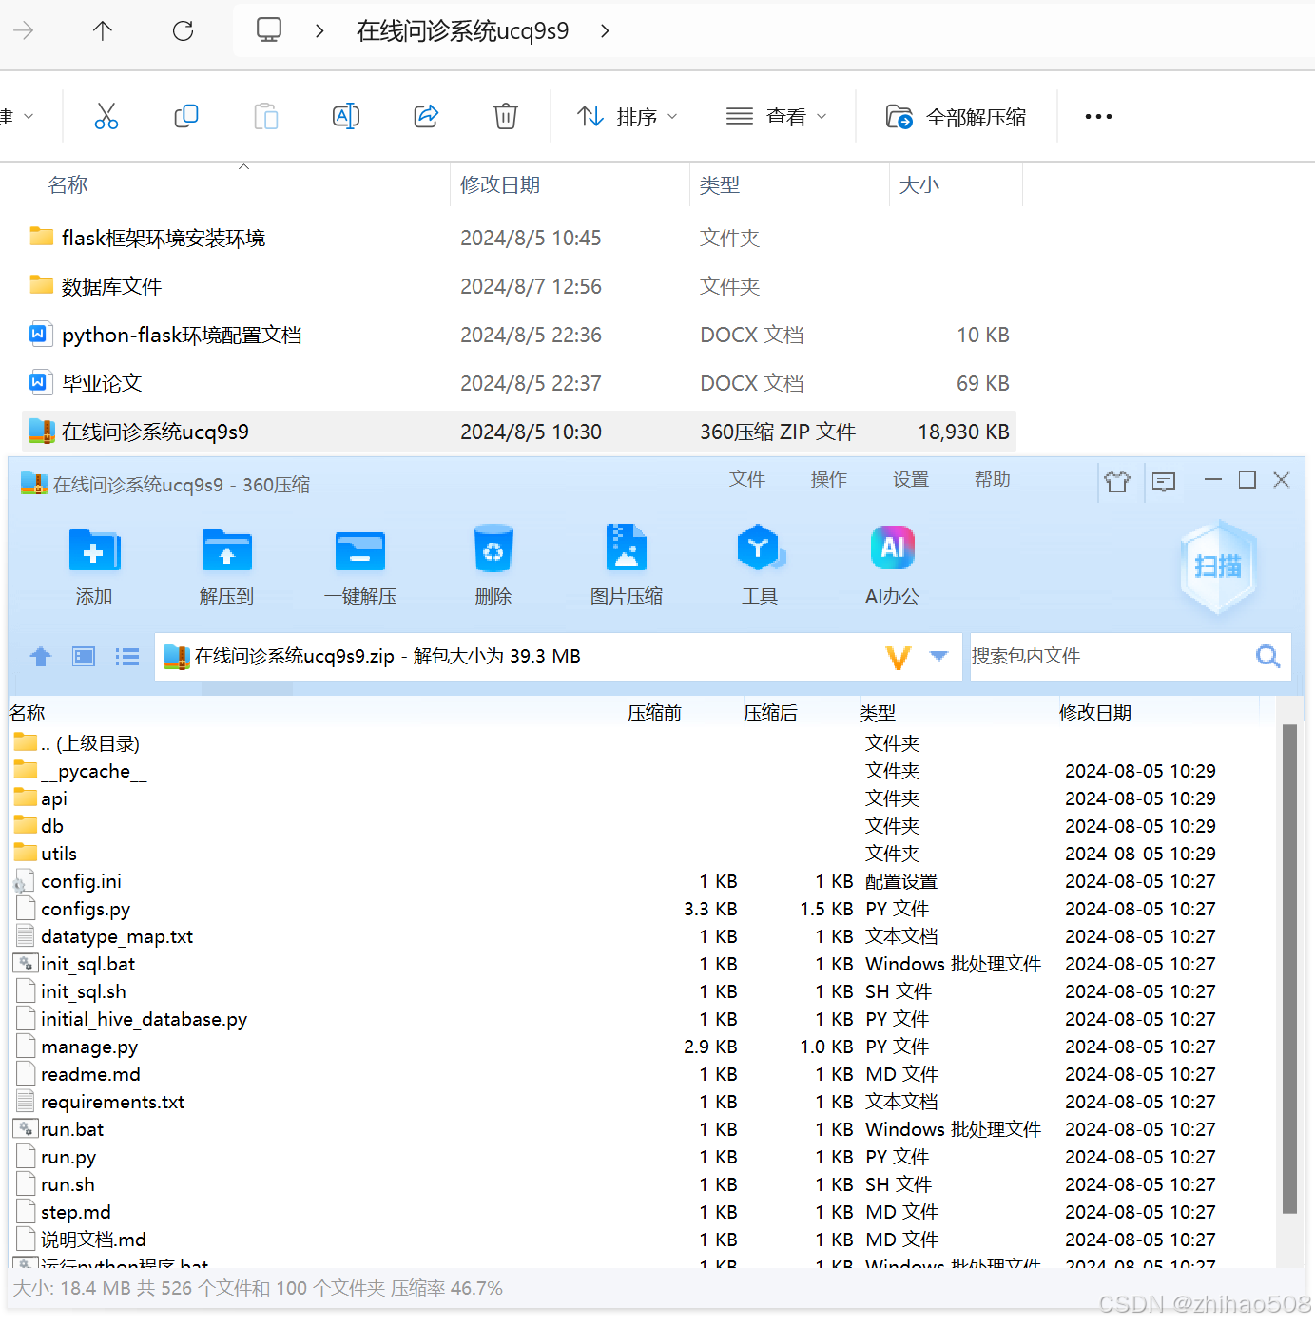Open the dropdown next to the V icon
This screenshot has height=1326, width=1315.
(939, 656)
